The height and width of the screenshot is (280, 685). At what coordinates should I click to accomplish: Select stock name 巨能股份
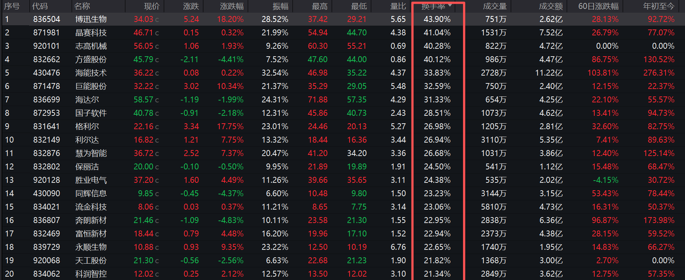(91, 86)
